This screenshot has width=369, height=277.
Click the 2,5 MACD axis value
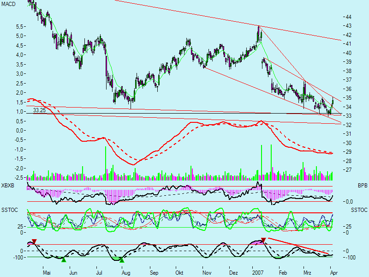[19, 84]
